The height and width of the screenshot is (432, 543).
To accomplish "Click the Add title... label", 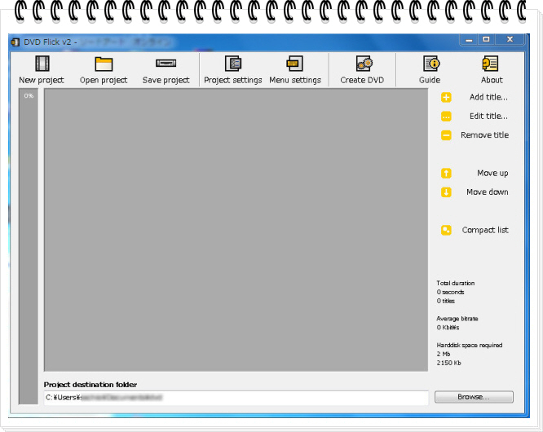I will (x=488, y=97).
